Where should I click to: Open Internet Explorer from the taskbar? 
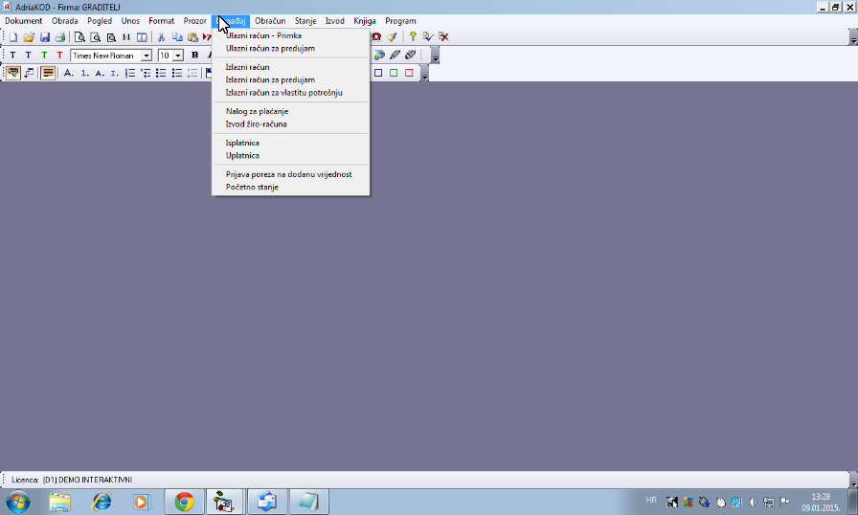(102, 502)
